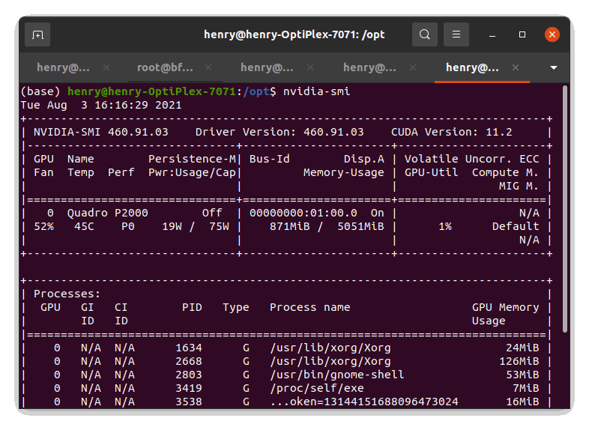The image size is (589, 430).
Task: Click Driver Version: 460.91.03
Action: (280, 132)
